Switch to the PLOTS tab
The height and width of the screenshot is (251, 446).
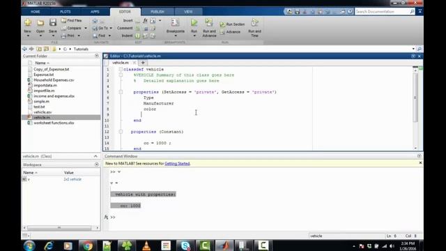[65, 12]
